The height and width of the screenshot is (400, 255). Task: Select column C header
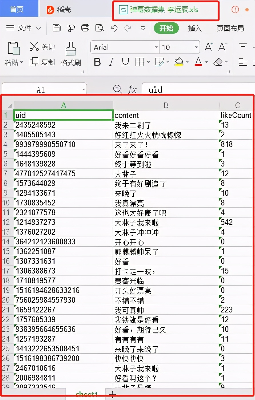[237, 105]
